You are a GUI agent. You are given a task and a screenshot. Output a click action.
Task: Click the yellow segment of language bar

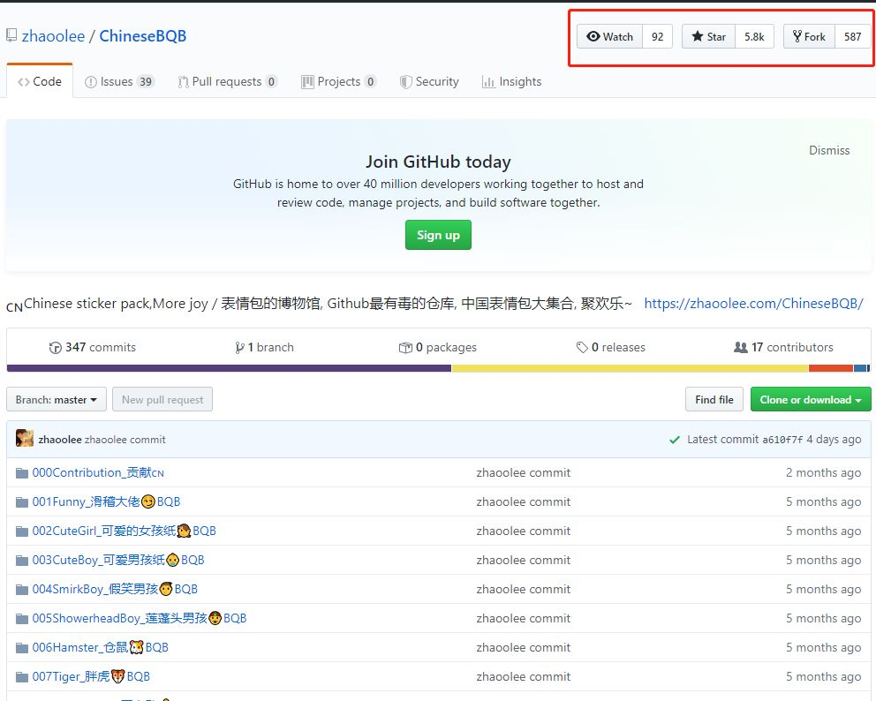point(631,368)
